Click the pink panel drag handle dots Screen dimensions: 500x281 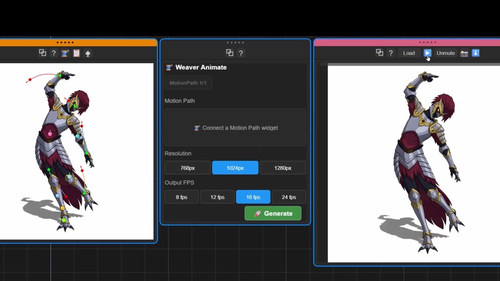[427, 42]
